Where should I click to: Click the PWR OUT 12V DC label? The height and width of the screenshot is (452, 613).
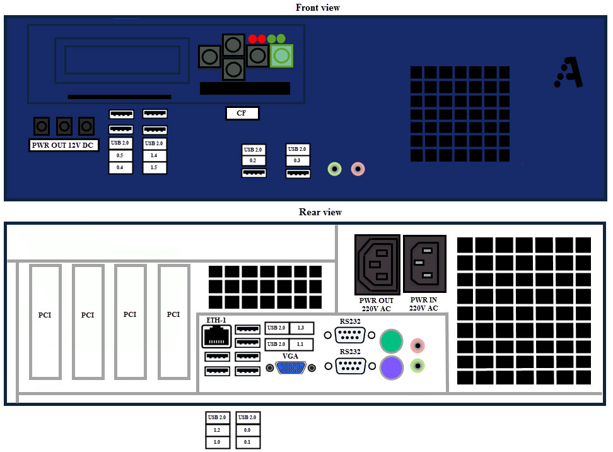pyautogui.click(x=64, y=146)
